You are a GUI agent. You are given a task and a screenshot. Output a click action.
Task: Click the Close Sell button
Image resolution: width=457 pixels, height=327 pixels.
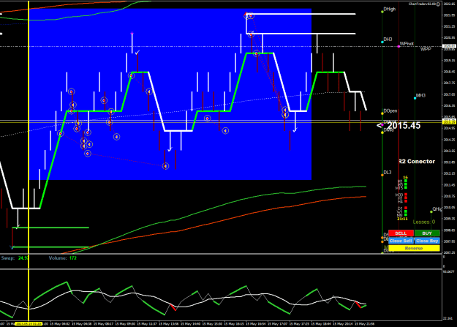click(401, 241)
